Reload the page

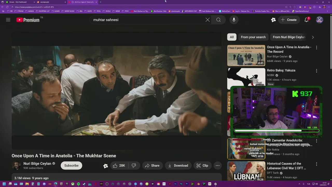(x=7, y=7)
